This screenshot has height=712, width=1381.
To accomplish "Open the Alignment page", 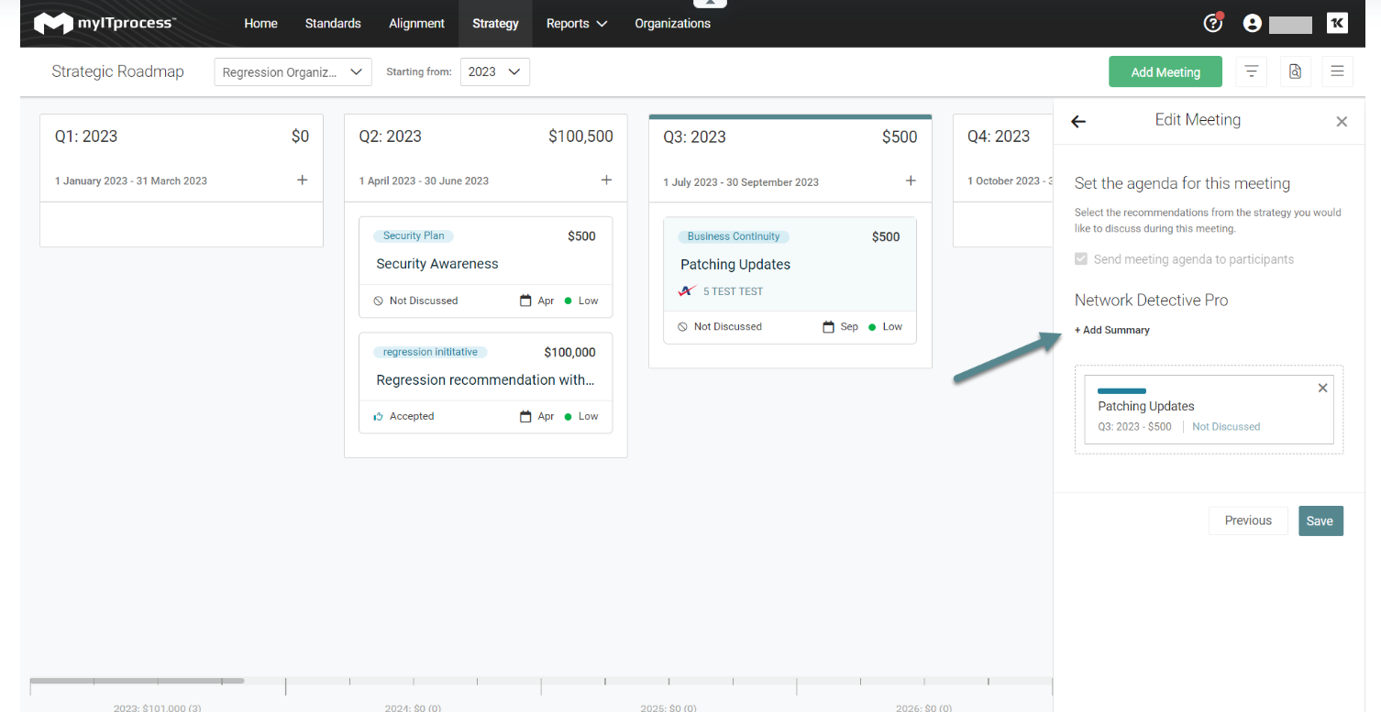I will (416, 24).
